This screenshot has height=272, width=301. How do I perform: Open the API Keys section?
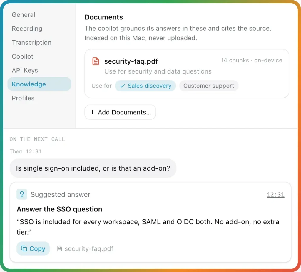point(25,70)
